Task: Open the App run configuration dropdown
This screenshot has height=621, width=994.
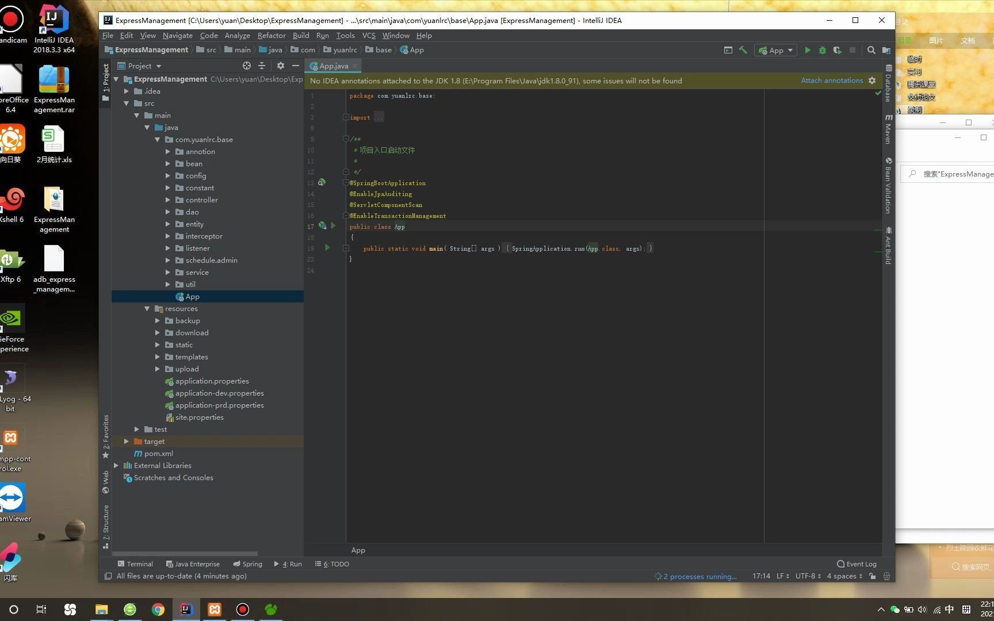Action: [776, 51]
